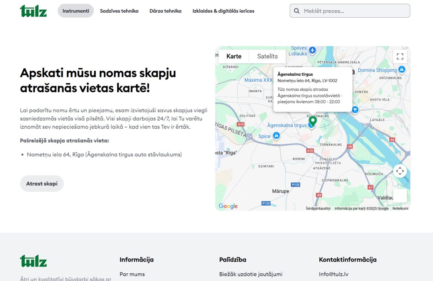The image size is (433, 281).
Task: Open the Sadzīves tehnika category
Action: pyautogui.click(x=119, y=11)
